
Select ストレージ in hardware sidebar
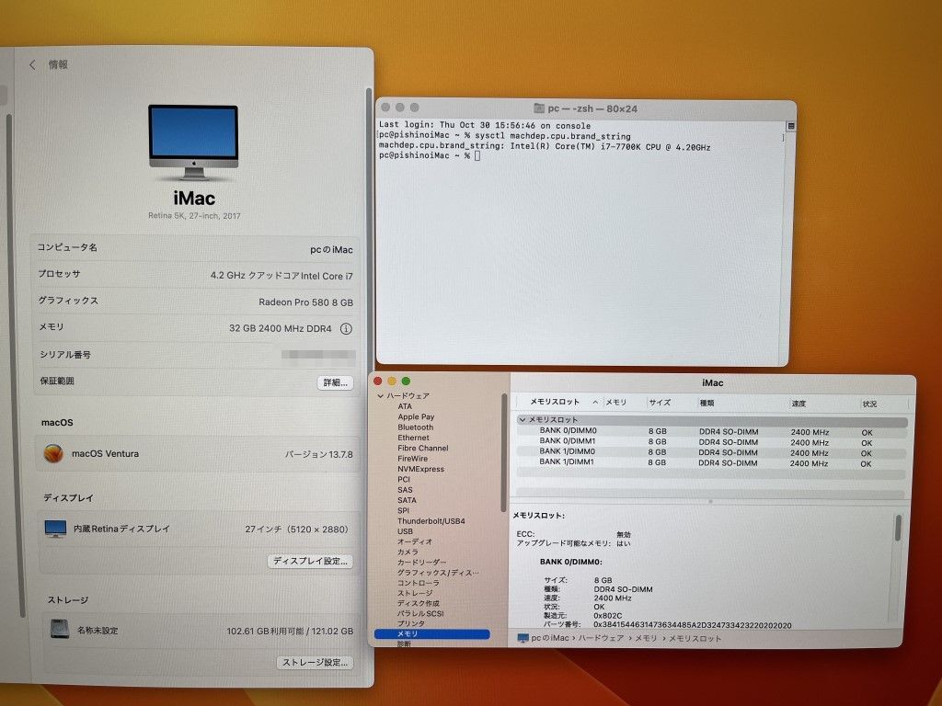pyautogui.click(x=415, y=593)
